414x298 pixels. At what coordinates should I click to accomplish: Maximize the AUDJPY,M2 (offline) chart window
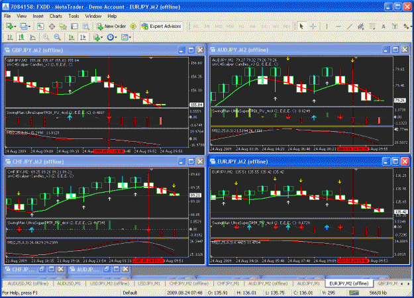395,50
